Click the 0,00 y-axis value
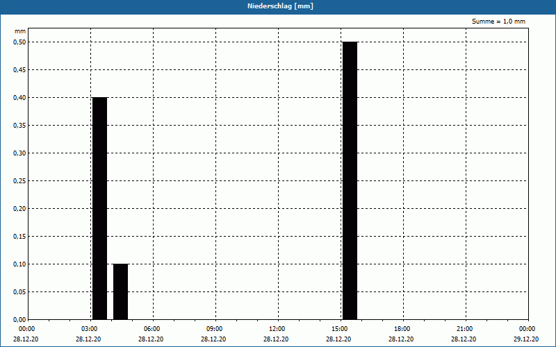This screenshot has height=347, width=556. 19,319
